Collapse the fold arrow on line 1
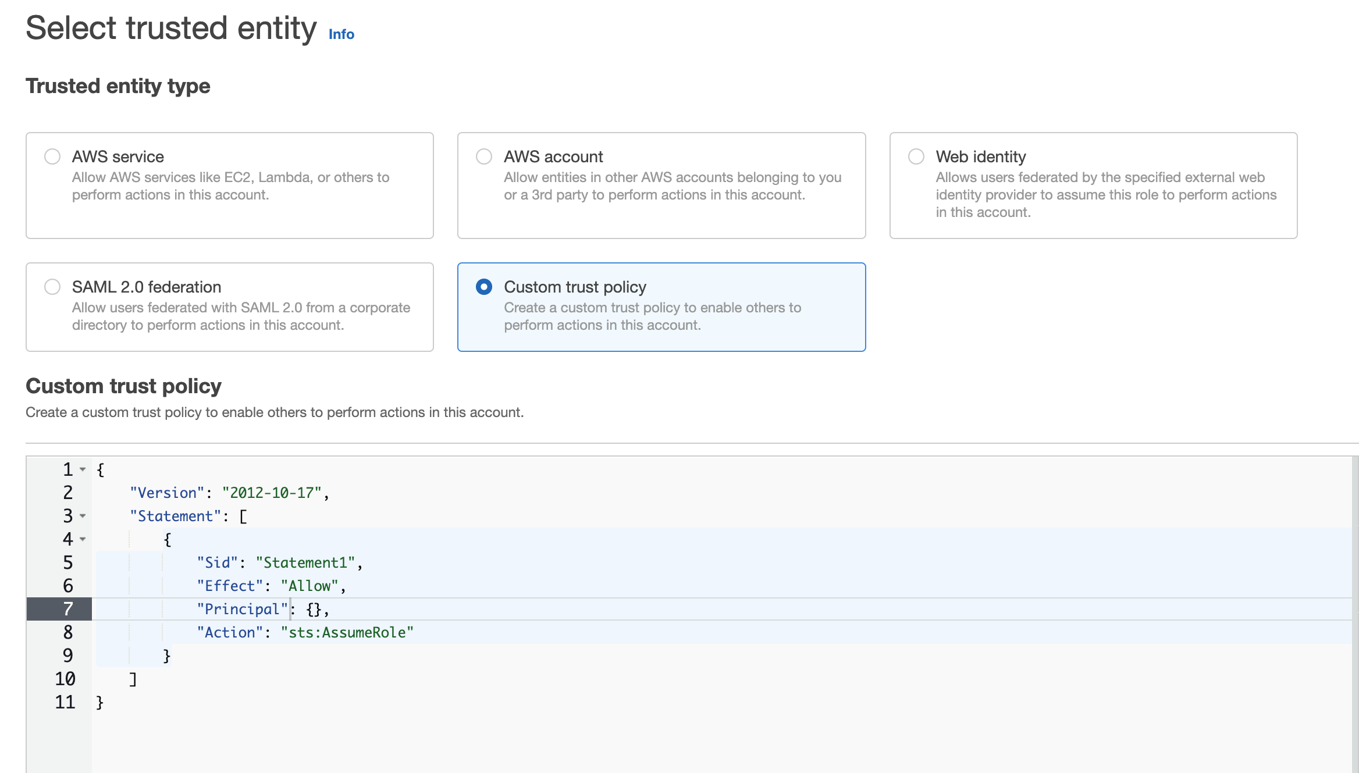This screenshot has height=773, width=1359. click(83, 469)
